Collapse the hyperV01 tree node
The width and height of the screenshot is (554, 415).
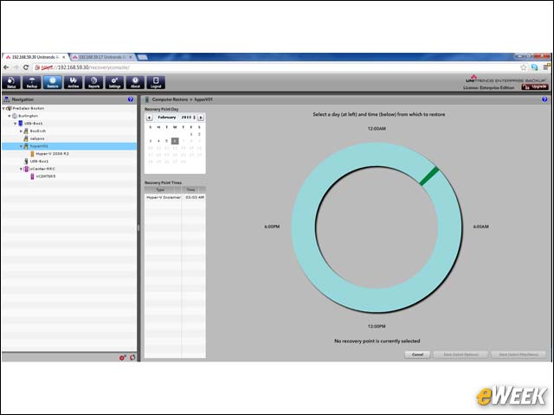(21, 146)
